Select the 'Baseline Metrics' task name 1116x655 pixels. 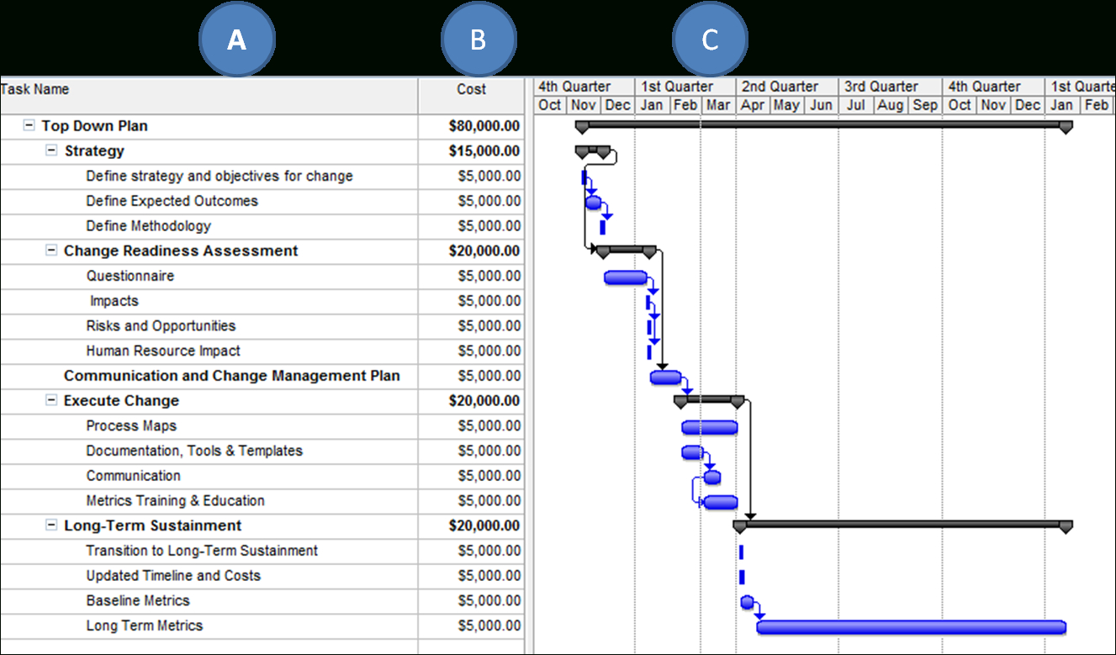pyautogui.click(x=138, y=600)
